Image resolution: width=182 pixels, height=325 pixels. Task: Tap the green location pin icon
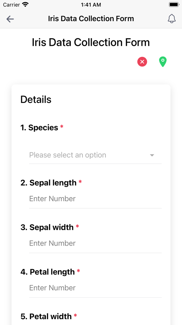(163, 62)
